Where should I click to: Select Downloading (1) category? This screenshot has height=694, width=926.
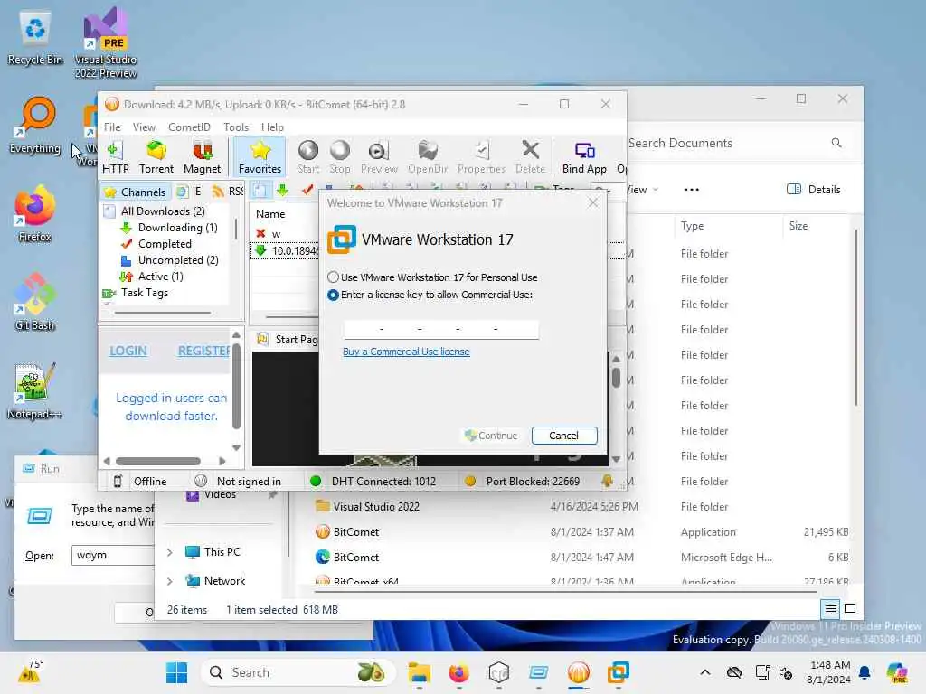click(x=177, y=228)
